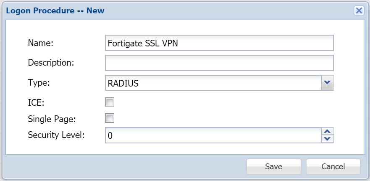Tick the Single Page checkbox
This screenshot has height=181, width=370.
click(x=110, y=118)
